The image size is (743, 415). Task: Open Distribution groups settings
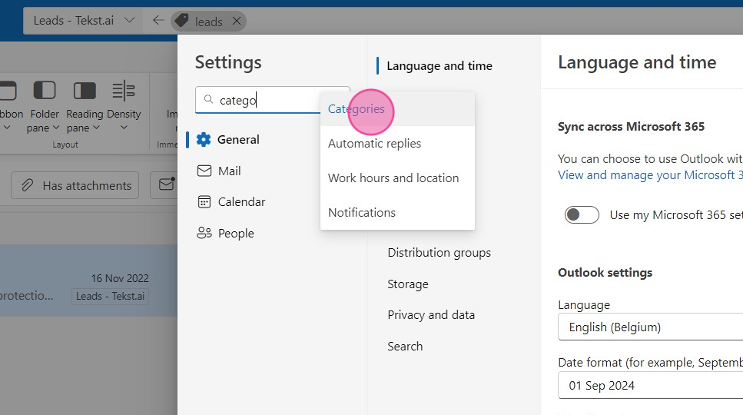439,253
